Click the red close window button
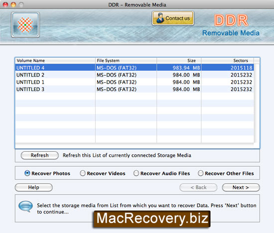This screenshot has height=233, width=274. (x=5, y=4)
